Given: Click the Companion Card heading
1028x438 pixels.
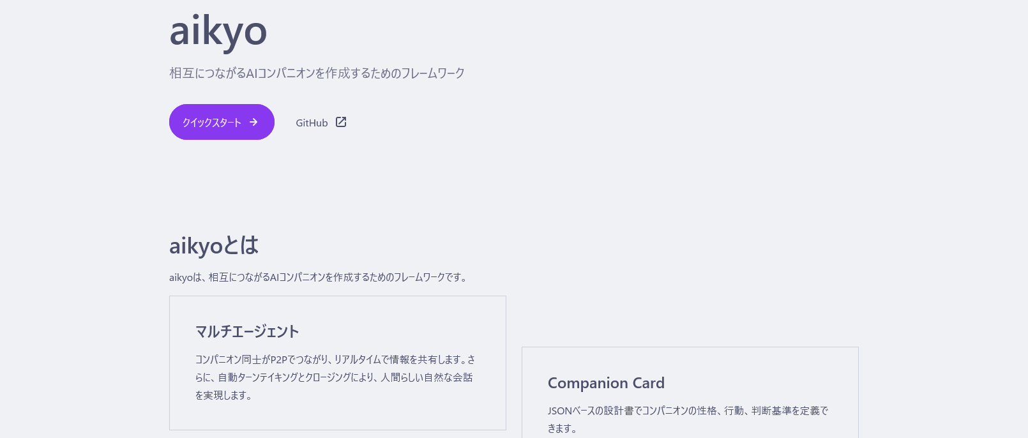Looking at the screenshot, I should 606,383.
